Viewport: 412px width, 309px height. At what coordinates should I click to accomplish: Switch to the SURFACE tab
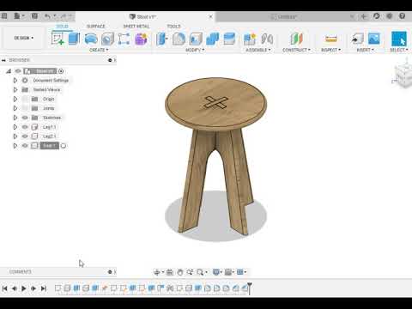coord(96,26)
